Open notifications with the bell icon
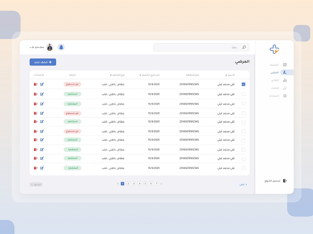313x234 pixels. pos(61,47)
